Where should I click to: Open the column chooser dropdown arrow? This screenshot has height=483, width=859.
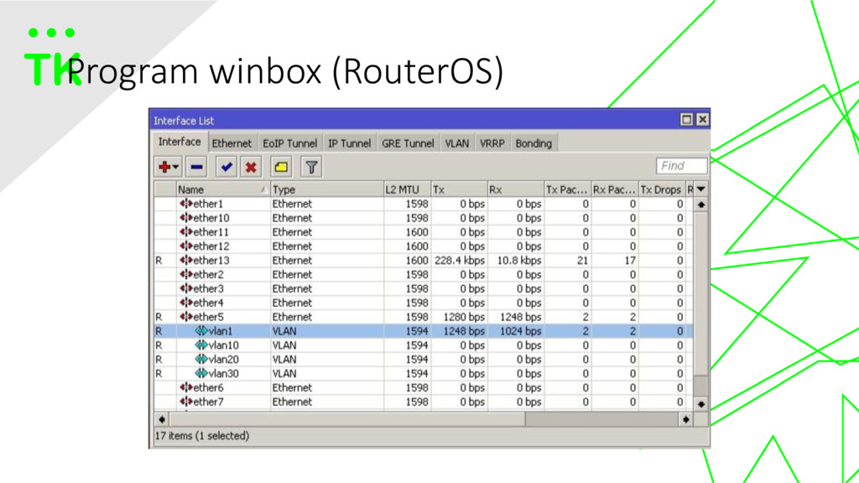tap(701, 190)
